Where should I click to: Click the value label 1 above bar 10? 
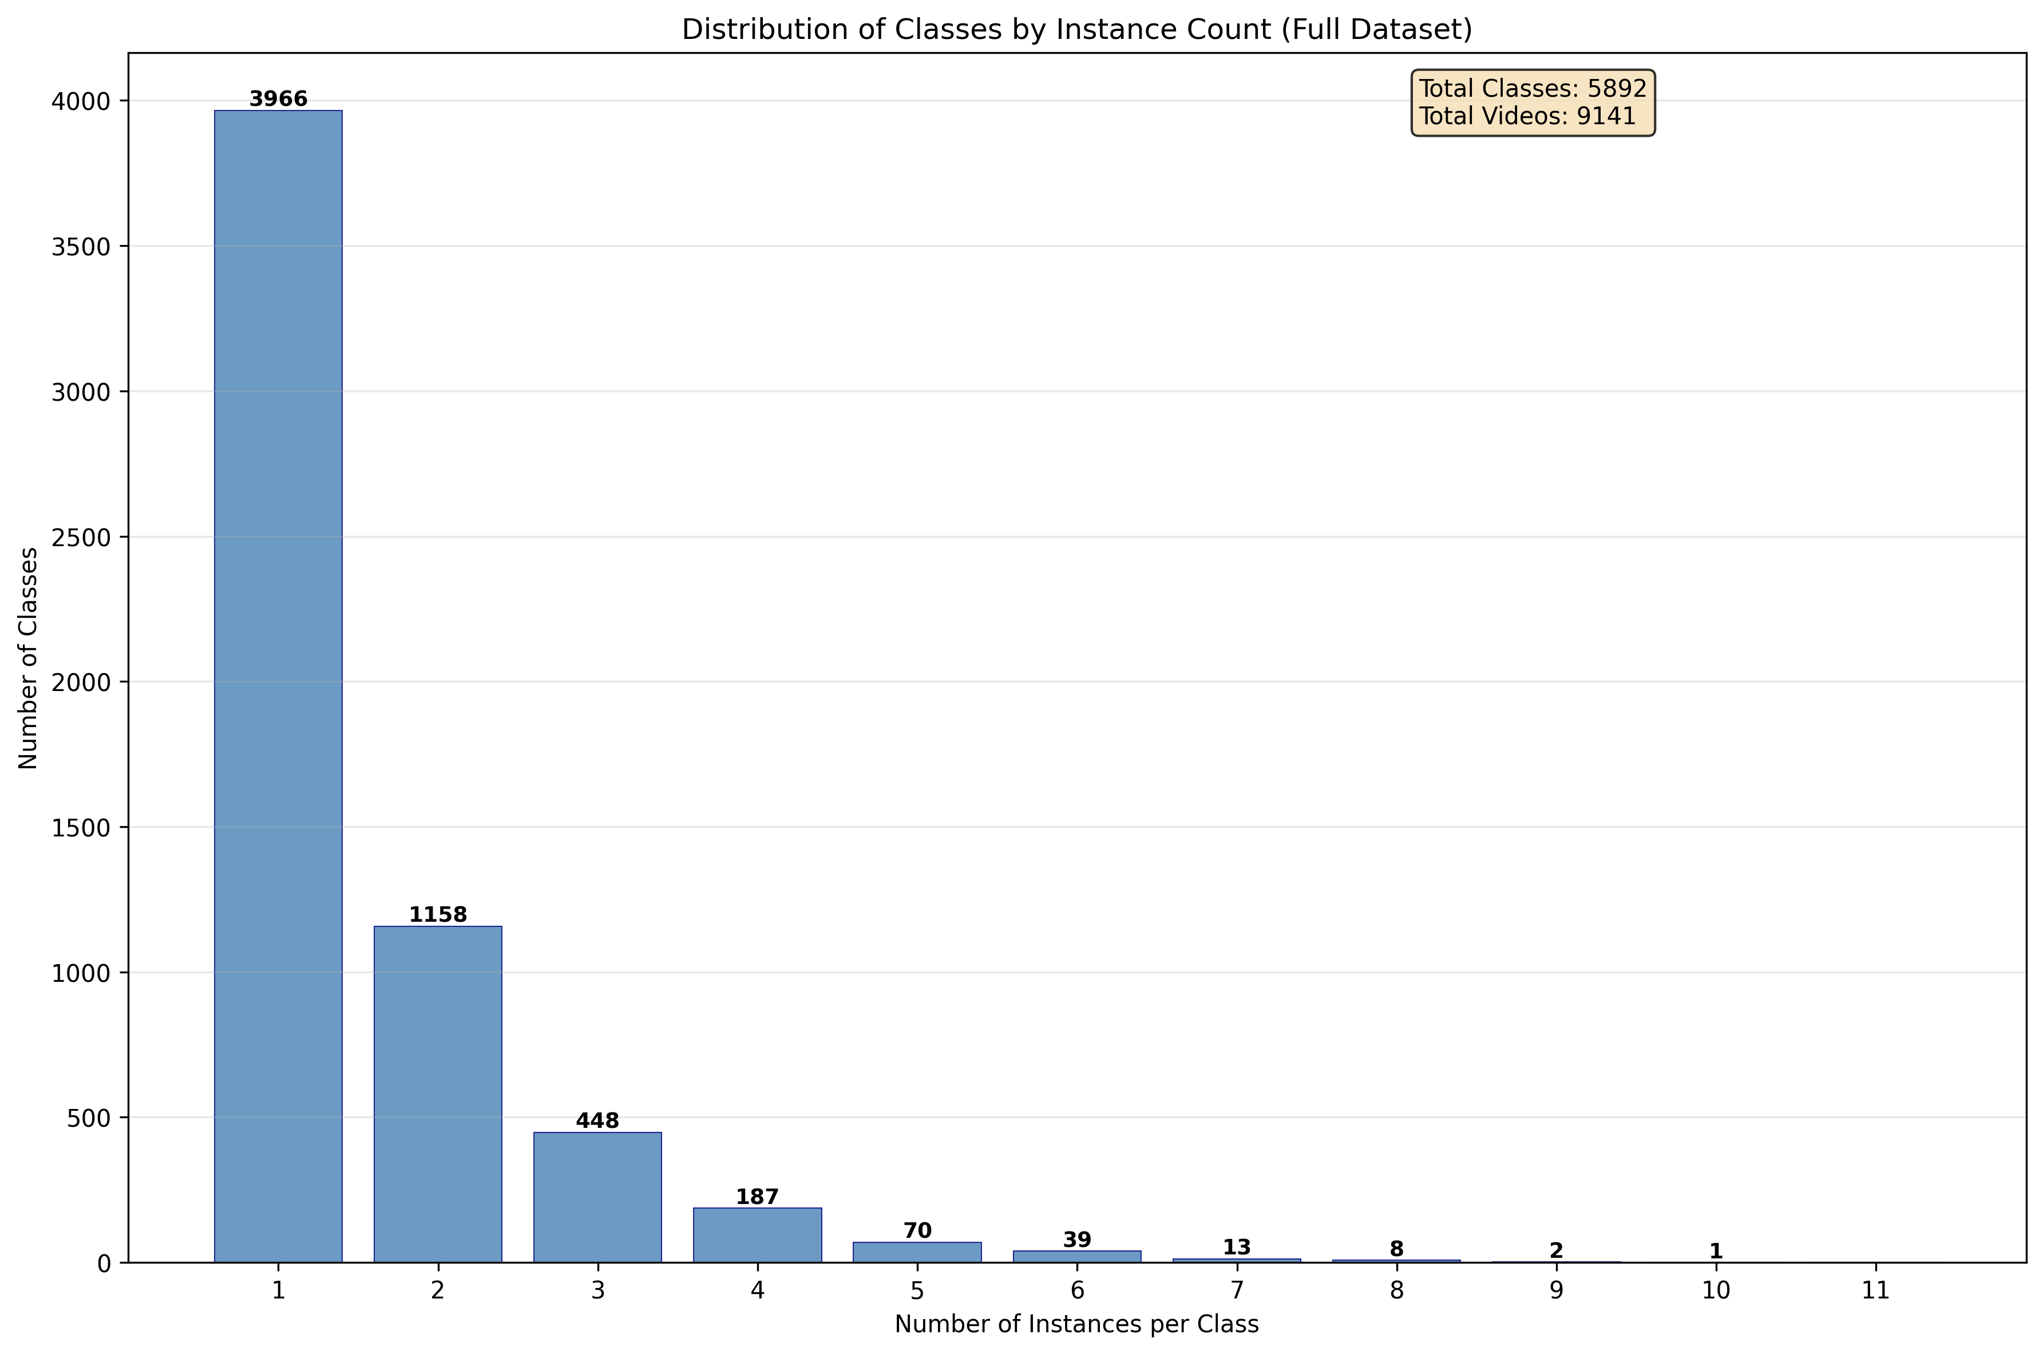1716,1252
